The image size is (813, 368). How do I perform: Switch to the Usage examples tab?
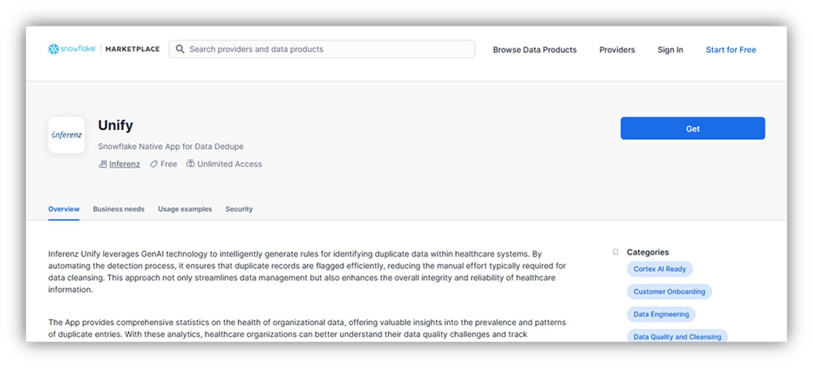click(x=185, y=209)
